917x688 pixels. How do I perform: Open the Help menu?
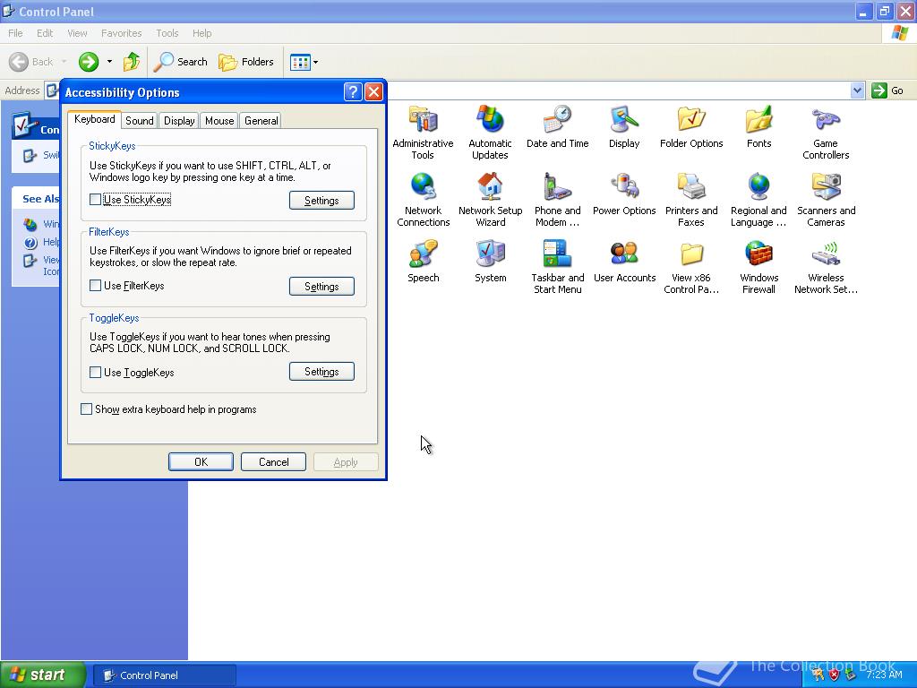[x=201, y=33]
